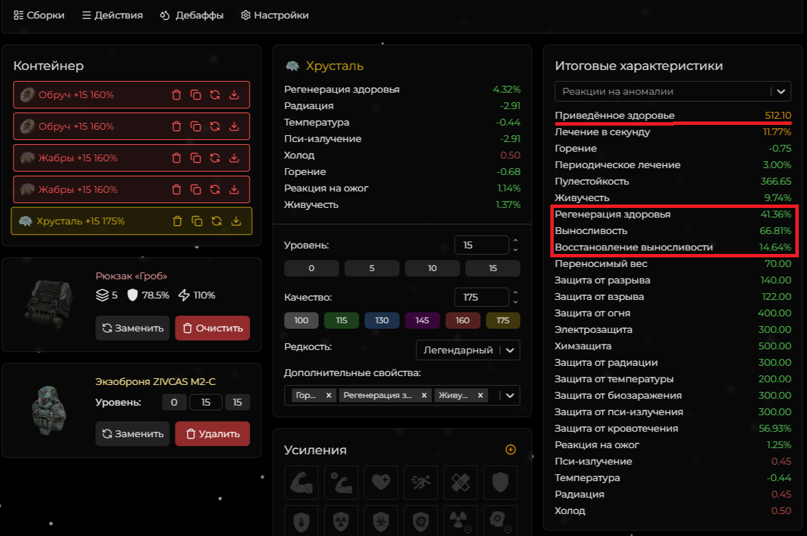The image size is (807, 536).
Task: Duplicate the Хрусталь artifact with copy icon
Action: [196, 221]
